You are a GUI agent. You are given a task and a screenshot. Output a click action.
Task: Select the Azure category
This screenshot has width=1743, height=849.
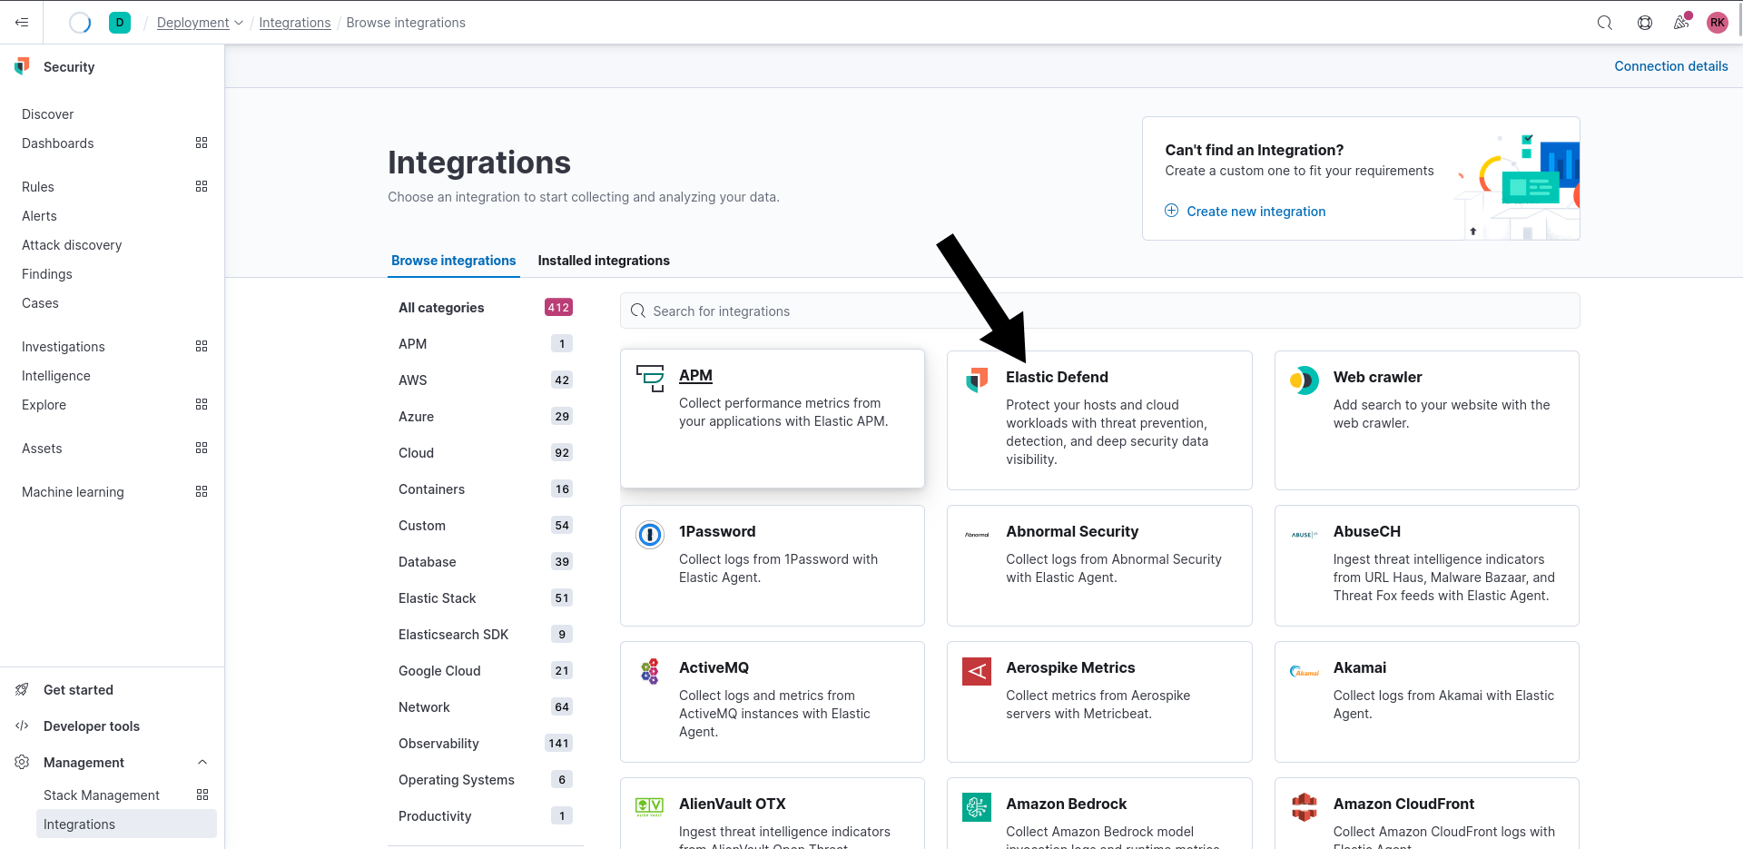pos(486,417)
